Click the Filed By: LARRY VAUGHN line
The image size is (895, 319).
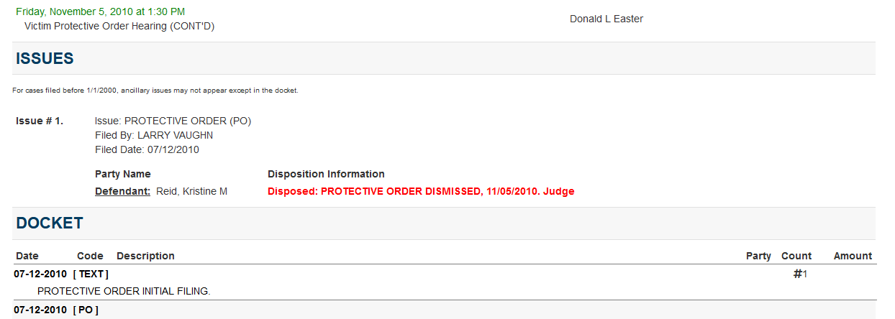pyautogui.click(x=154, y=135)
